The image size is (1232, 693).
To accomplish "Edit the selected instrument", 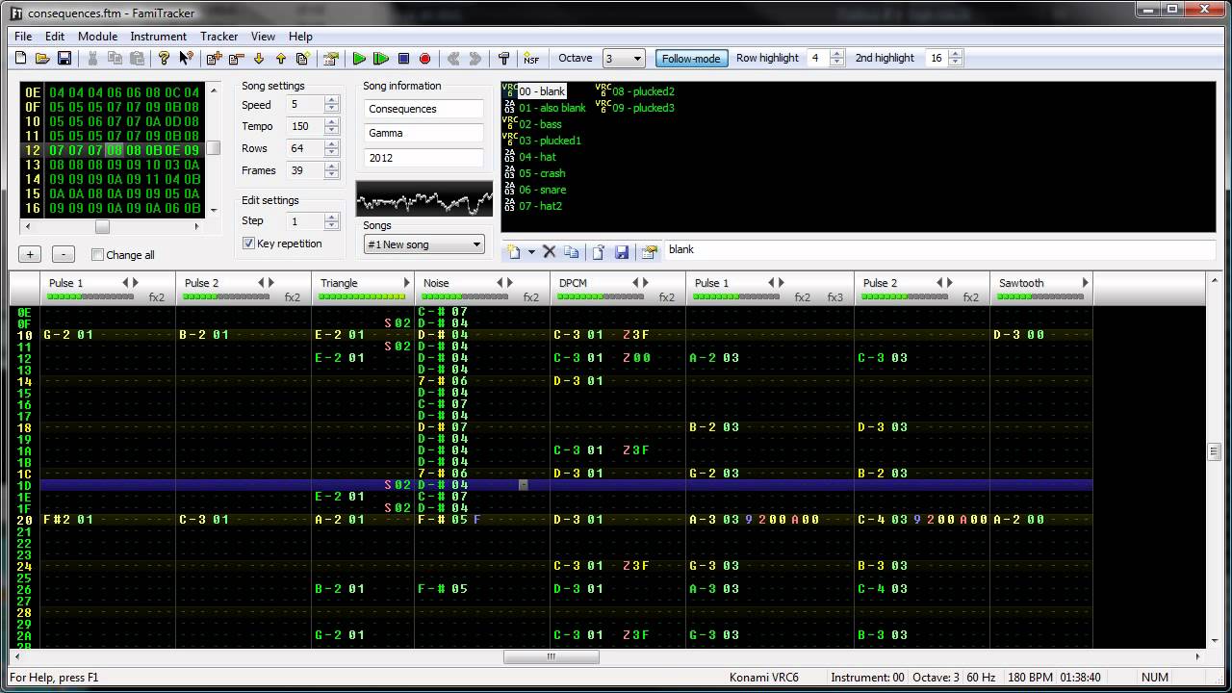I will 650,252.
